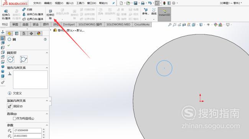Click the Undo icon

click(150, 3)
